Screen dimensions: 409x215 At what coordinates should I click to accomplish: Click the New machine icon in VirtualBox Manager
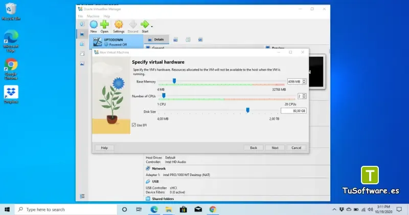point(94,25)
